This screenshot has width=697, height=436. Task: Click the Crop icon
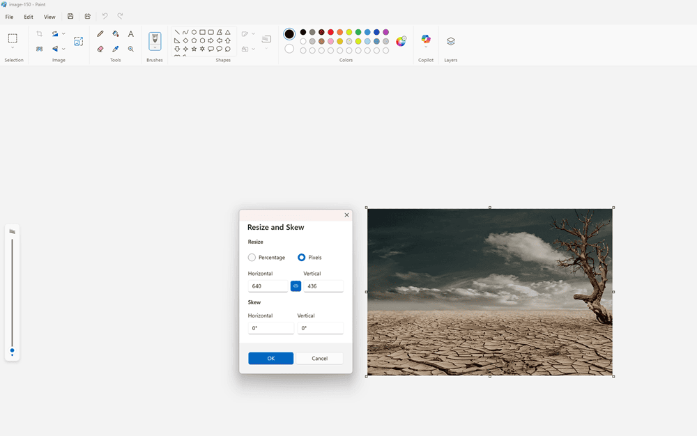pyautogui.click(x=39, y=33)
